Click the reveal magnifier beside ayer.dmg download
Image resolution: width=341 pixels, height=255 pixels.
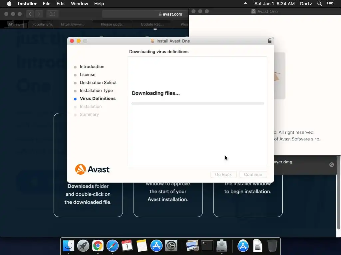[x=331, y=165]
